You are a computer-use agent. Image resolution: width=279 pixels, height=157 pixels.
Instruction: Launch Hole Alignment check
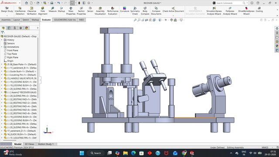[43, 11]
